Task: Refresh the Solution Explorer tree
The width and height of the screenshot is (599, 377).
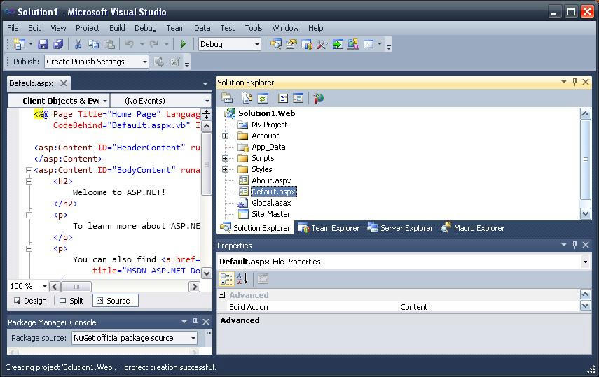Action: [263, 99]
